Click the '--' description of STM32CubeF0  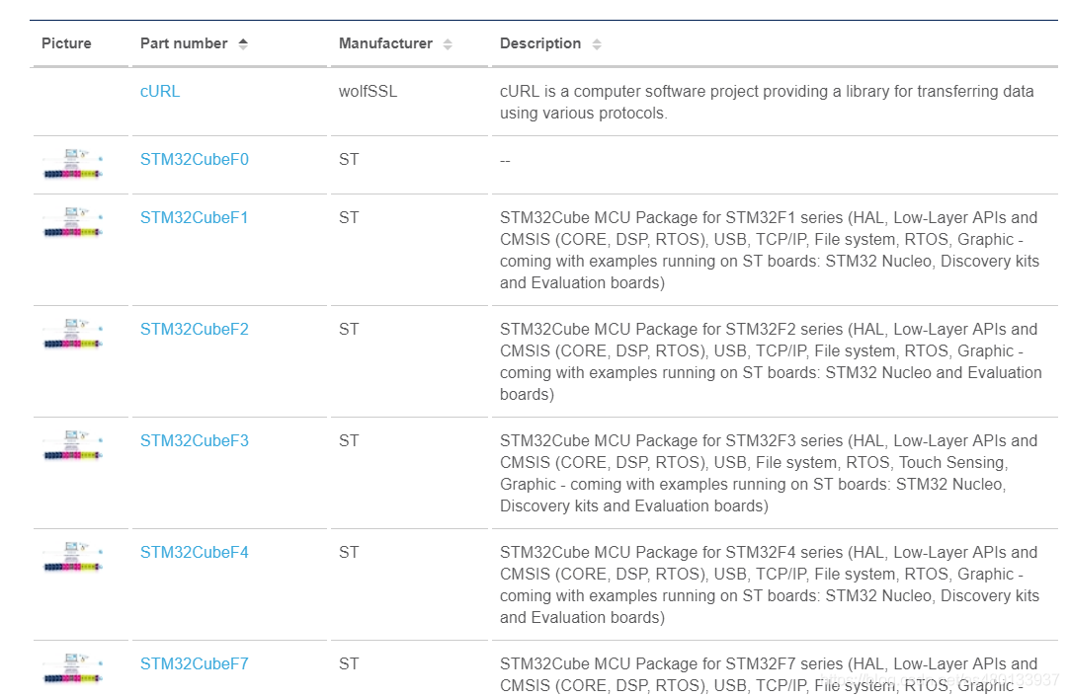coord(505,161)
